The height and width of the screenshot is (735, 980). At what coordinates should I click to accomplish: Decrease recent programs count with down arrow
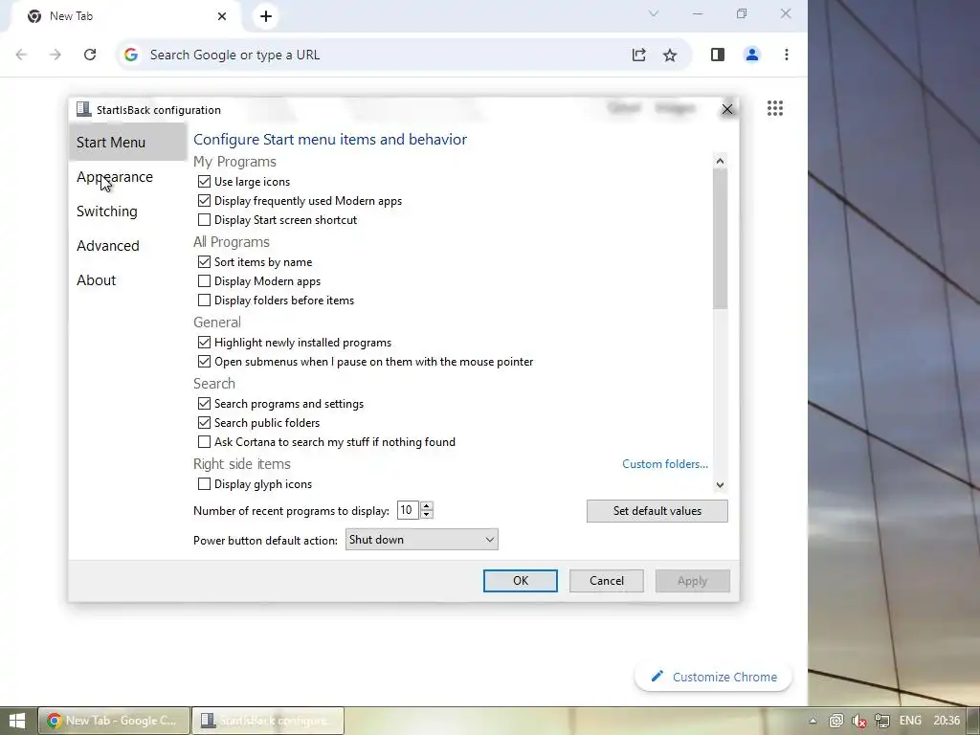(426, 514)
